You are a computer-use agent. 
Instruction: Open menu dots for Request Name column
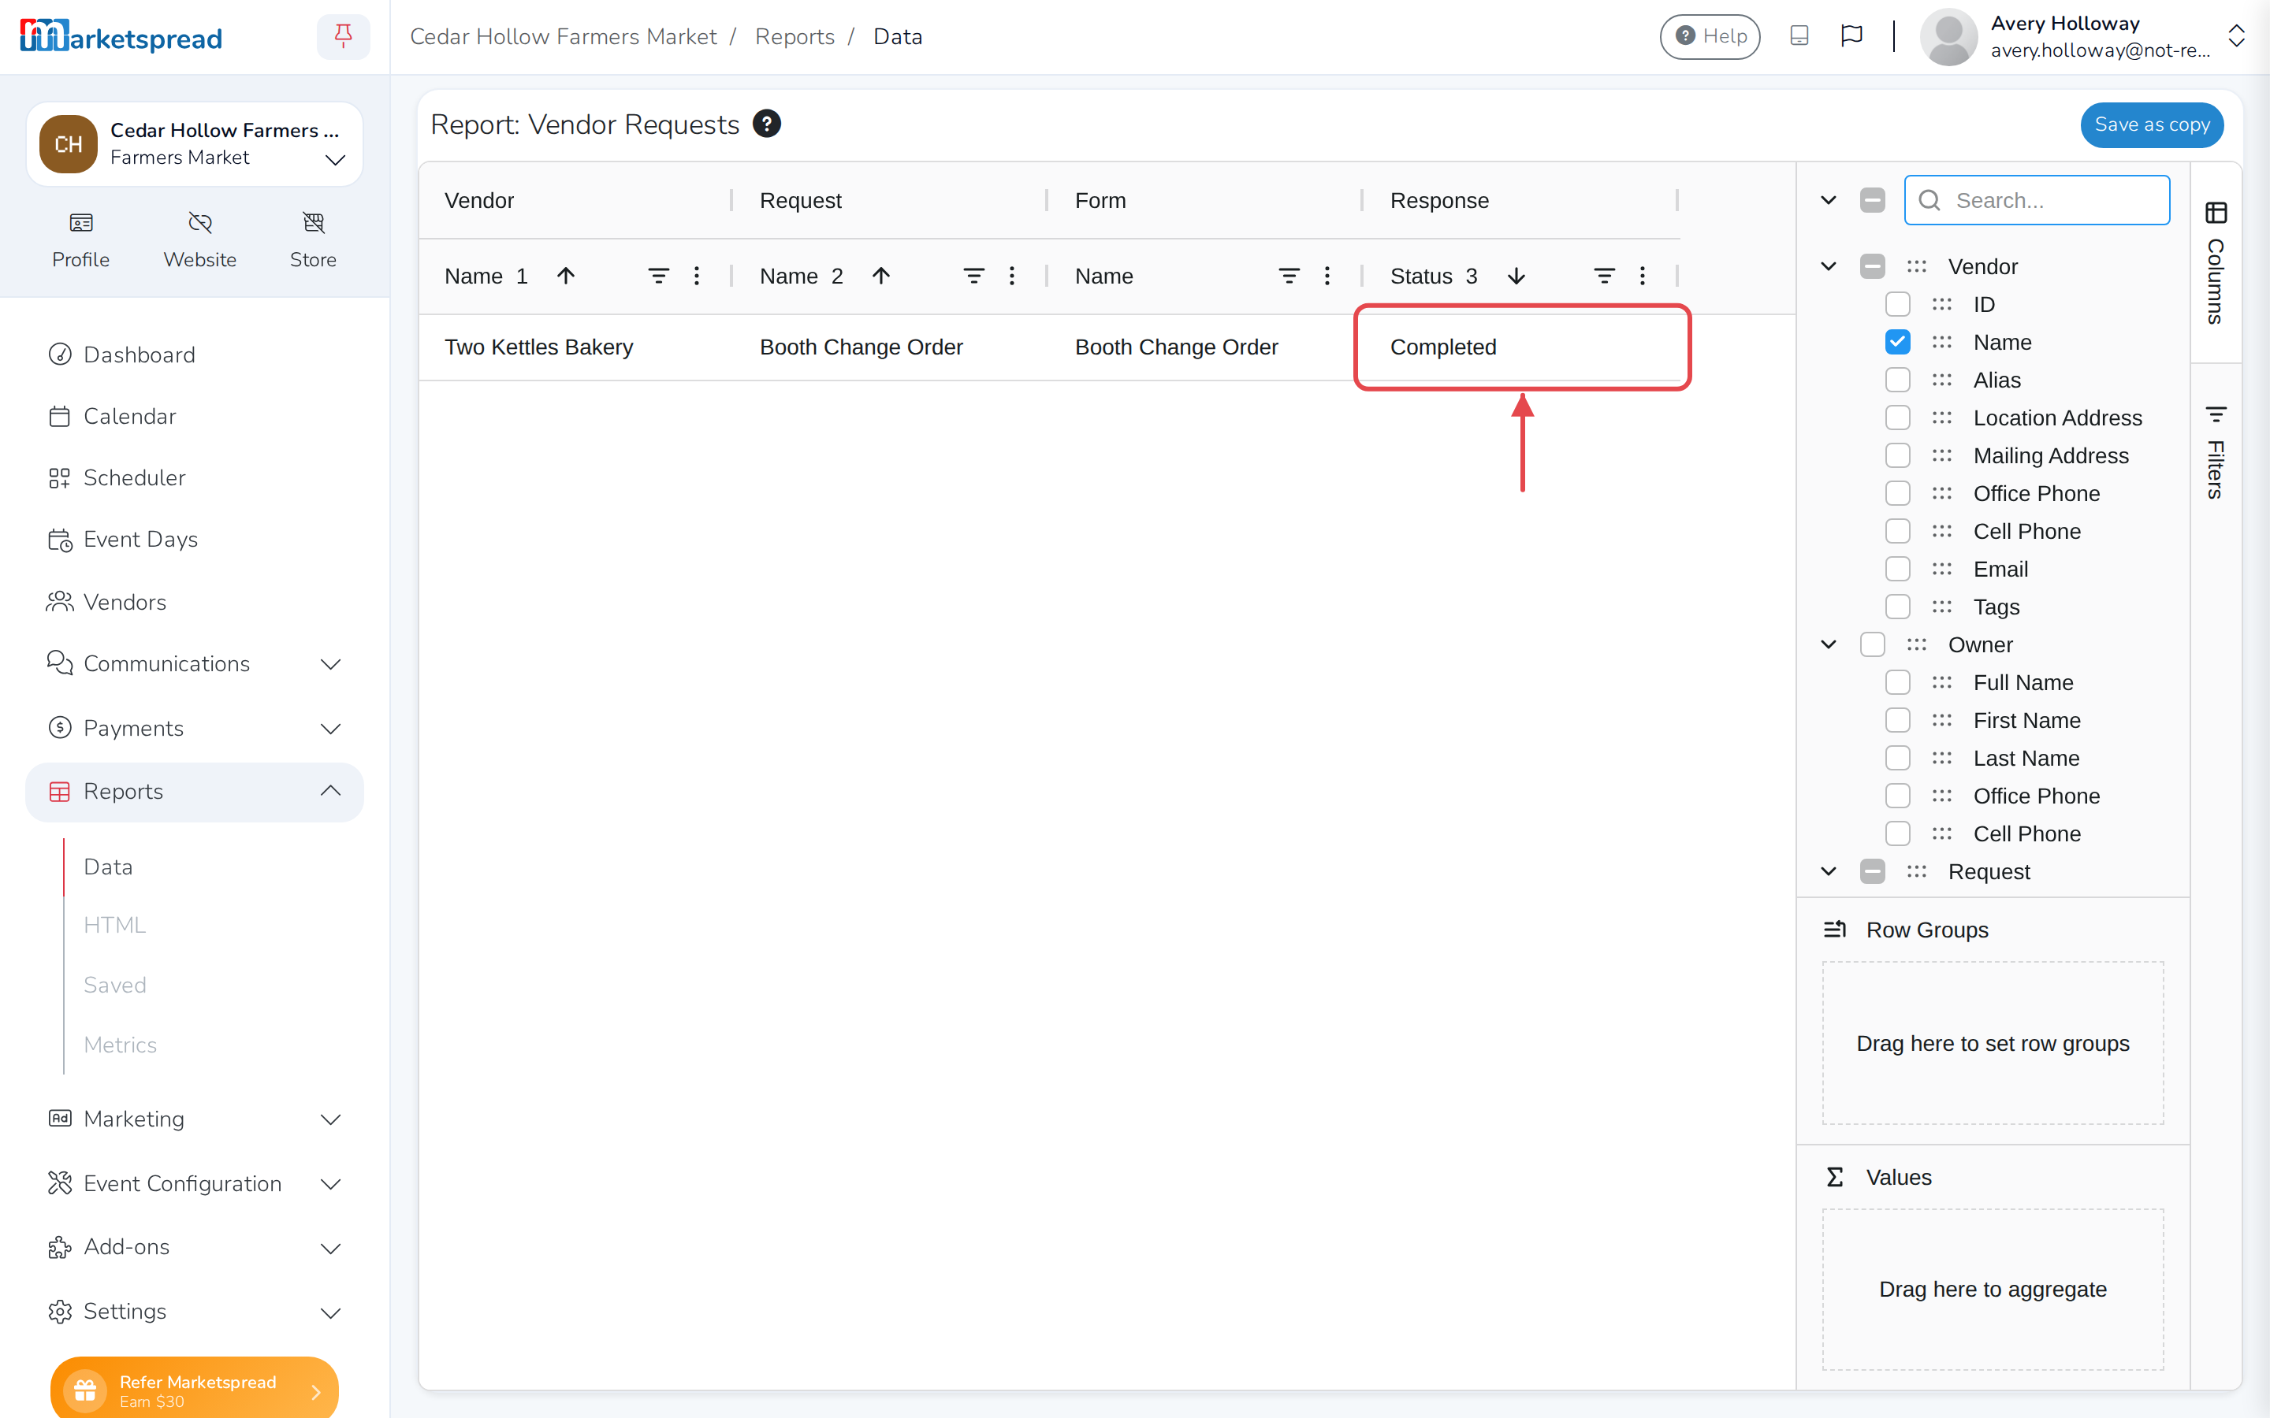coord(1011,276)
